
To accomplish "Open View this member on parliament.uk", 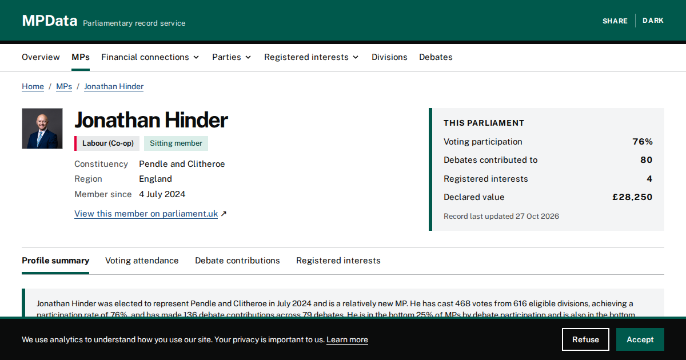I will tap(146, 214).
